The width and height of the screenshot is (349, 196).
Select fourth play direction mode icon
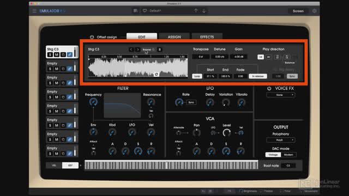pyautogui.click(x=286, y=57)
